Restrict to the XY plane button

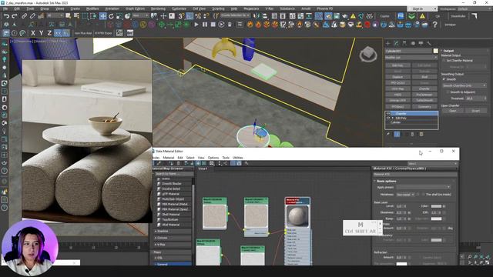(58, 32)
